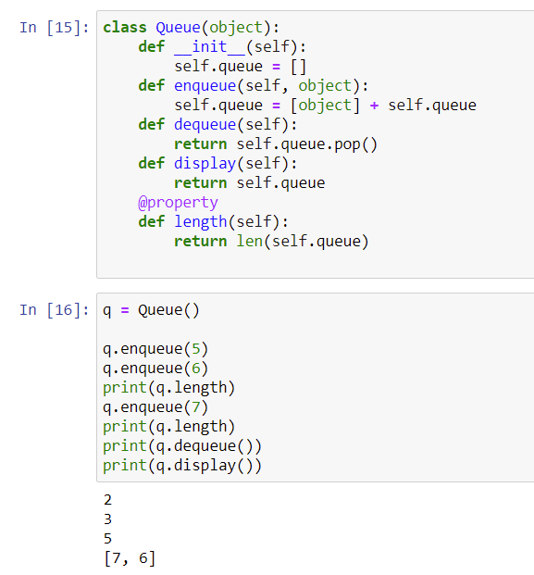This screenshot has height=575, width=534.
Task: Click the dequeue method definition
Action: pyautogui.click(x=217, y=125)
